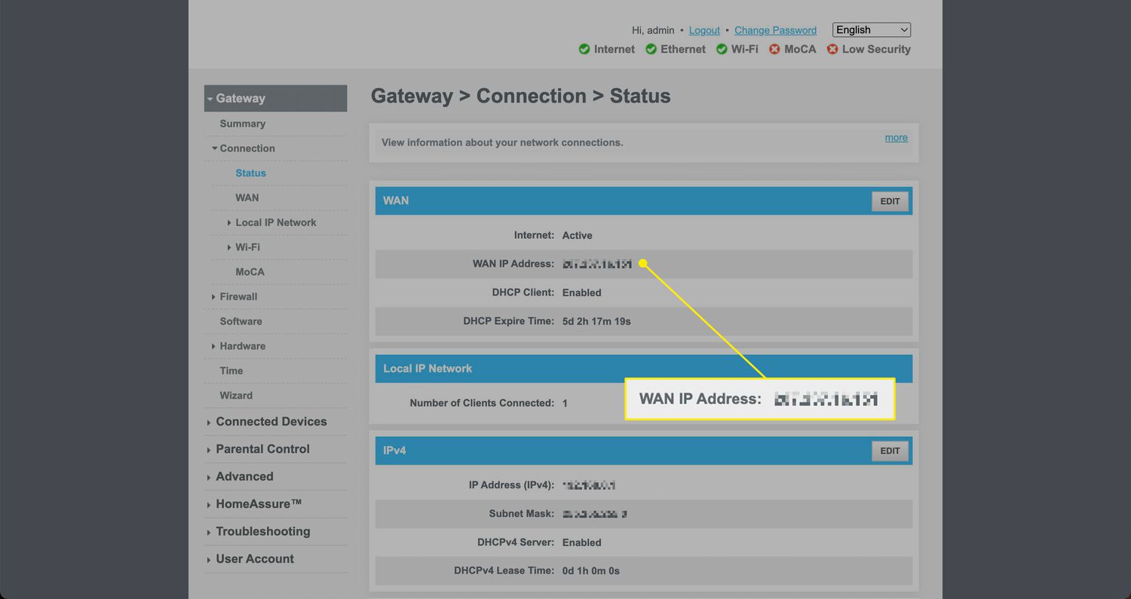Open the Wizard sidebar item
The width and height of the screenshot is (1131, 599).
[236, 396]
